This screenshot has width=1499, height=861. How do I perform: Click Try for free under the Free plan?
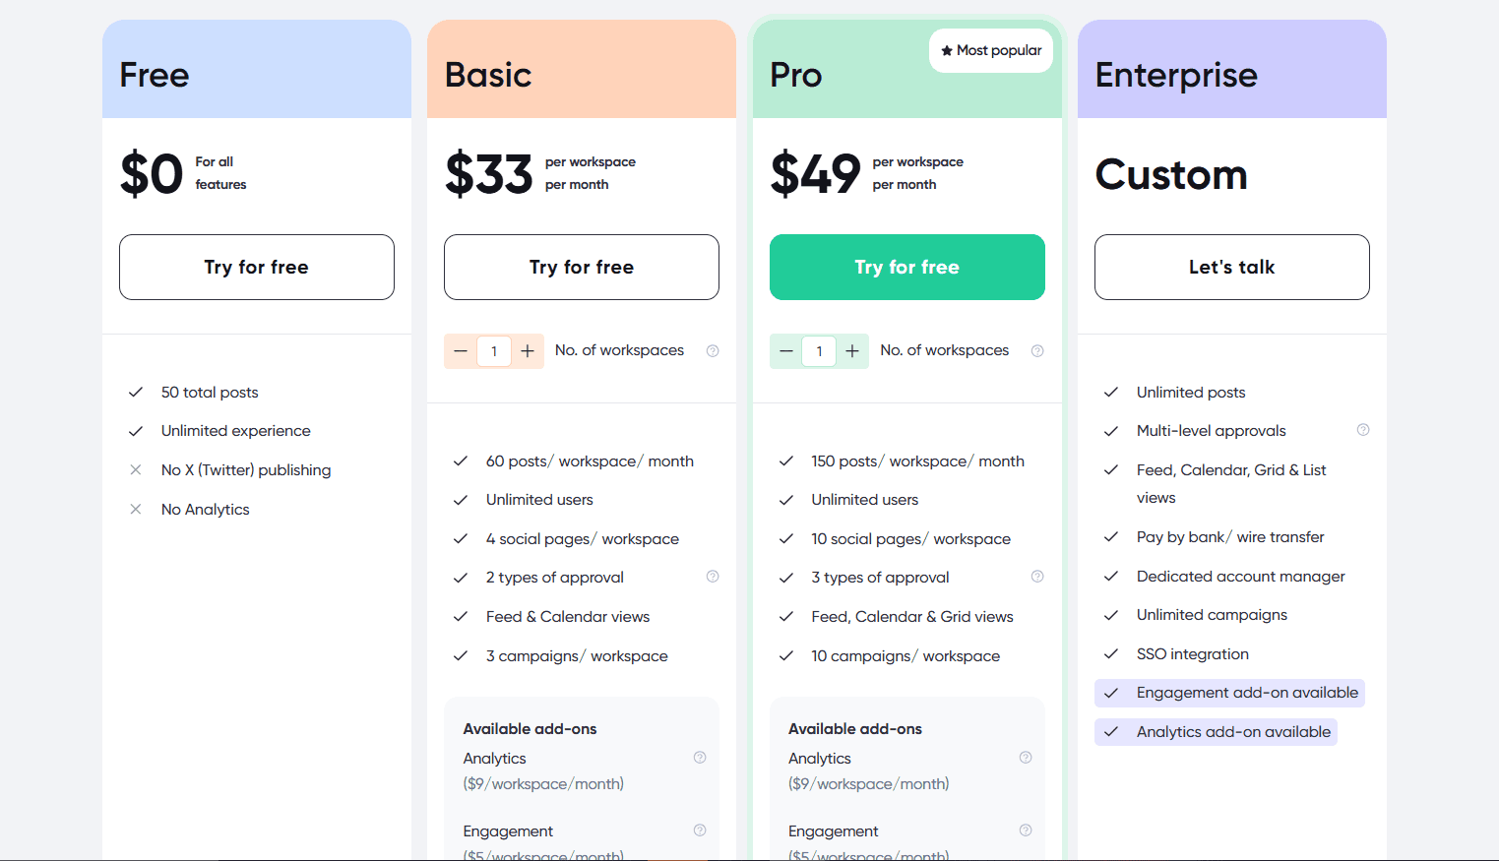[x=256, y=267]
